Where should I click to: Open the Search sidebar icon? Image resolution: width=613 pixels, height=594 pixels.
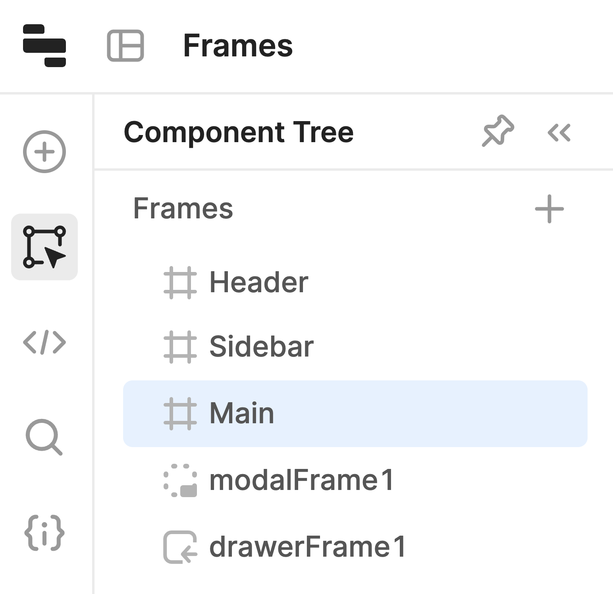[44, 437]
